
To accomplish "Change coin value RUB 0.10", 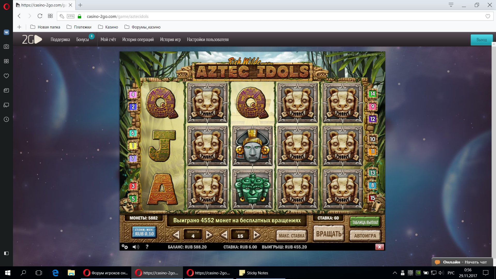I will (x=144, y=232).
